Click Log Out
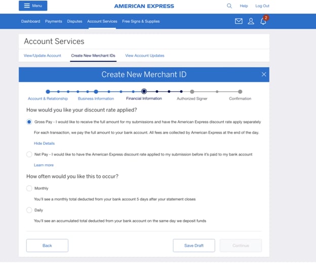 pos(262,6)
